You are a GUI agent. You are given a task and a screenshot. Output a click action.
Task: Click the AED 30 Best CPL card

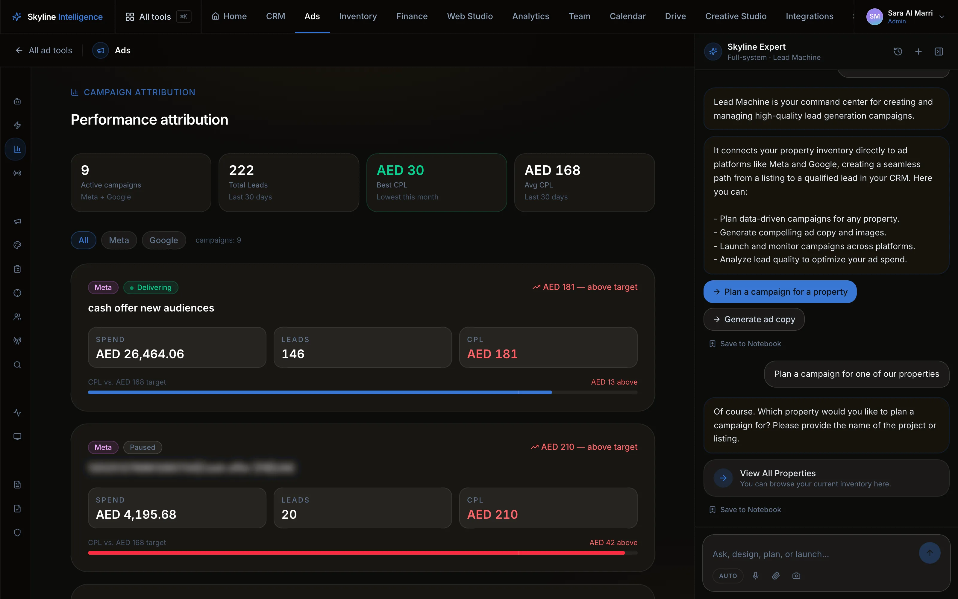pyautogui.click(x=436, y=183)
